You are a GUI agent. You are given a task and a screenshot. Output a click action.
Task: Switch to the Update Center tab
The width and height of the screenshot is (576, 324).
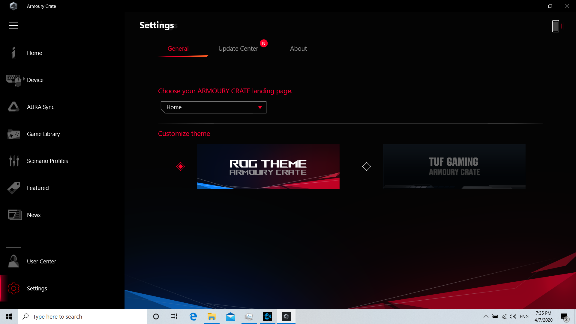tap(238, 49)
